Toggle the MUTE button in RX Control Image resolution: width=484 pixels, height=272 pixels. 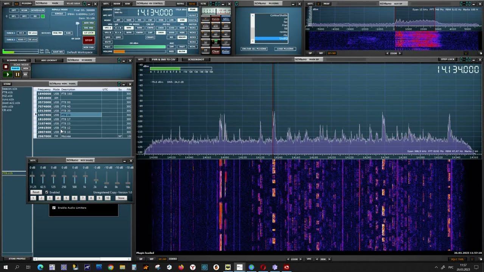pos(108,42)
